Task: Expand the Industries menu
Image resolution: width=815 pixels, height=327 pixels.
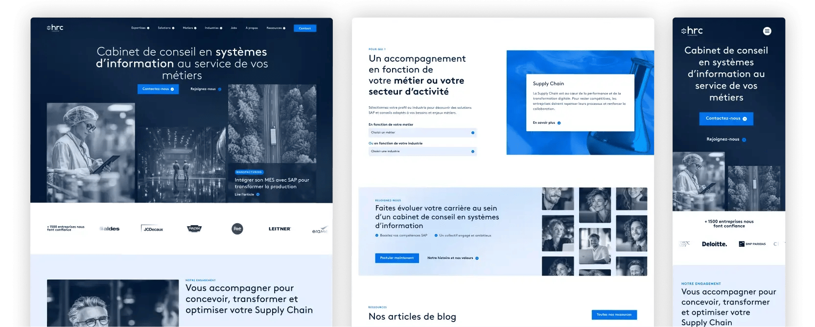Action: tap(213, 28)
